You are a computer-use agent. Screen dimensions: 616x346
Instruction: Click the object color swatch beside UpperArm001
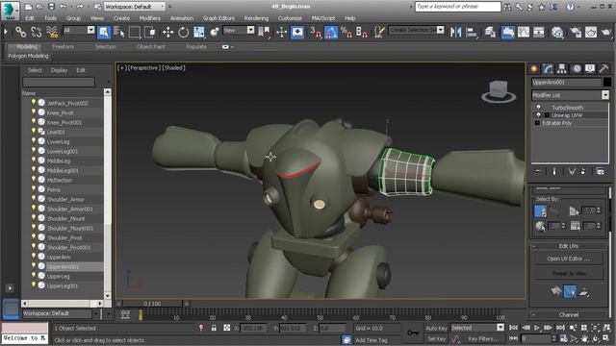pyautogui.click(x=607, y=82)
